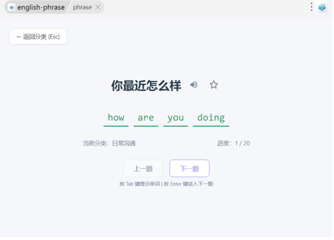The image size is (334, 240).
Task: Open the three-dot more options menu
Action: click(311, 7)
